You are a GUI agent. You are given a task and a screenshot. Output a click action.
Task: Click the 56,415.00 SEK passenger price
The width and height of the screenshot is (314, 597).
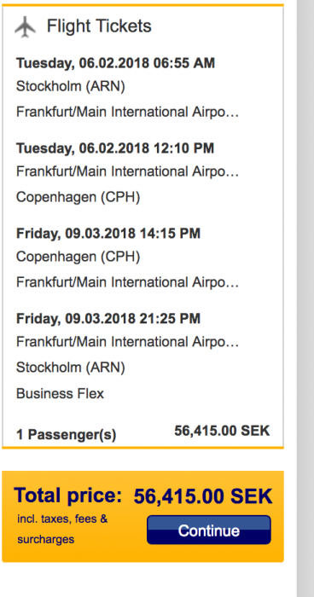222,431
